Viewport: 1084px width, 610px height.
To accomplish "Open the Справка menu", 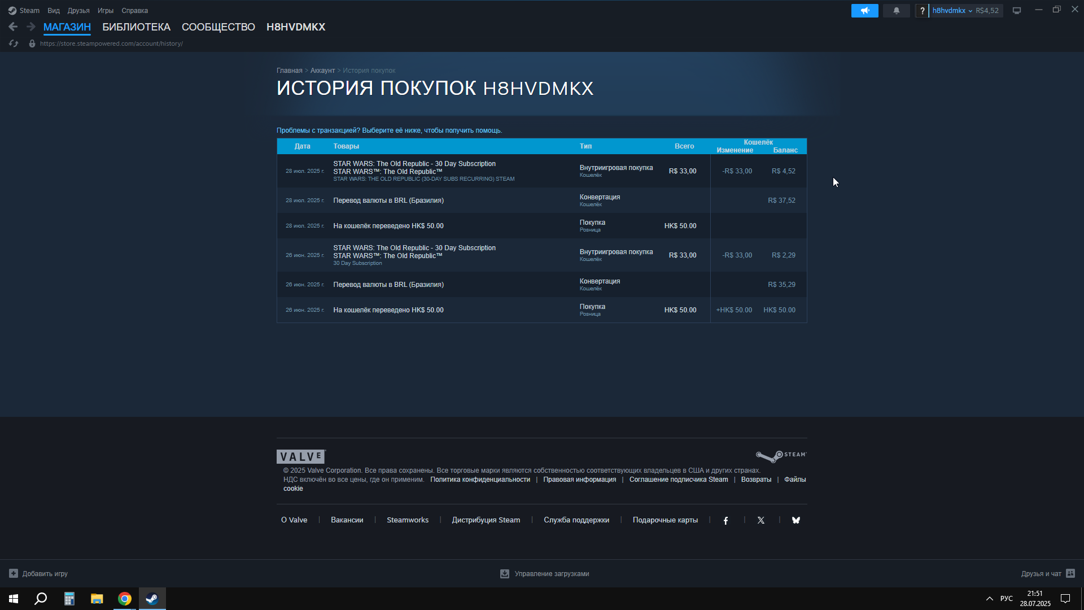I will pyautogui.click(x=135, y=11).
